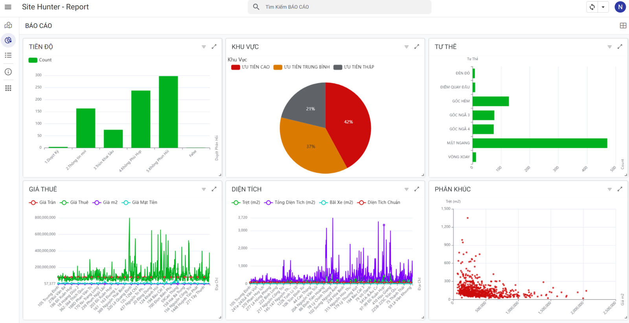Viewport: 629px width, 323px height.
Task: Toggle Giá Trần series in legend
Action: [42, 202]
